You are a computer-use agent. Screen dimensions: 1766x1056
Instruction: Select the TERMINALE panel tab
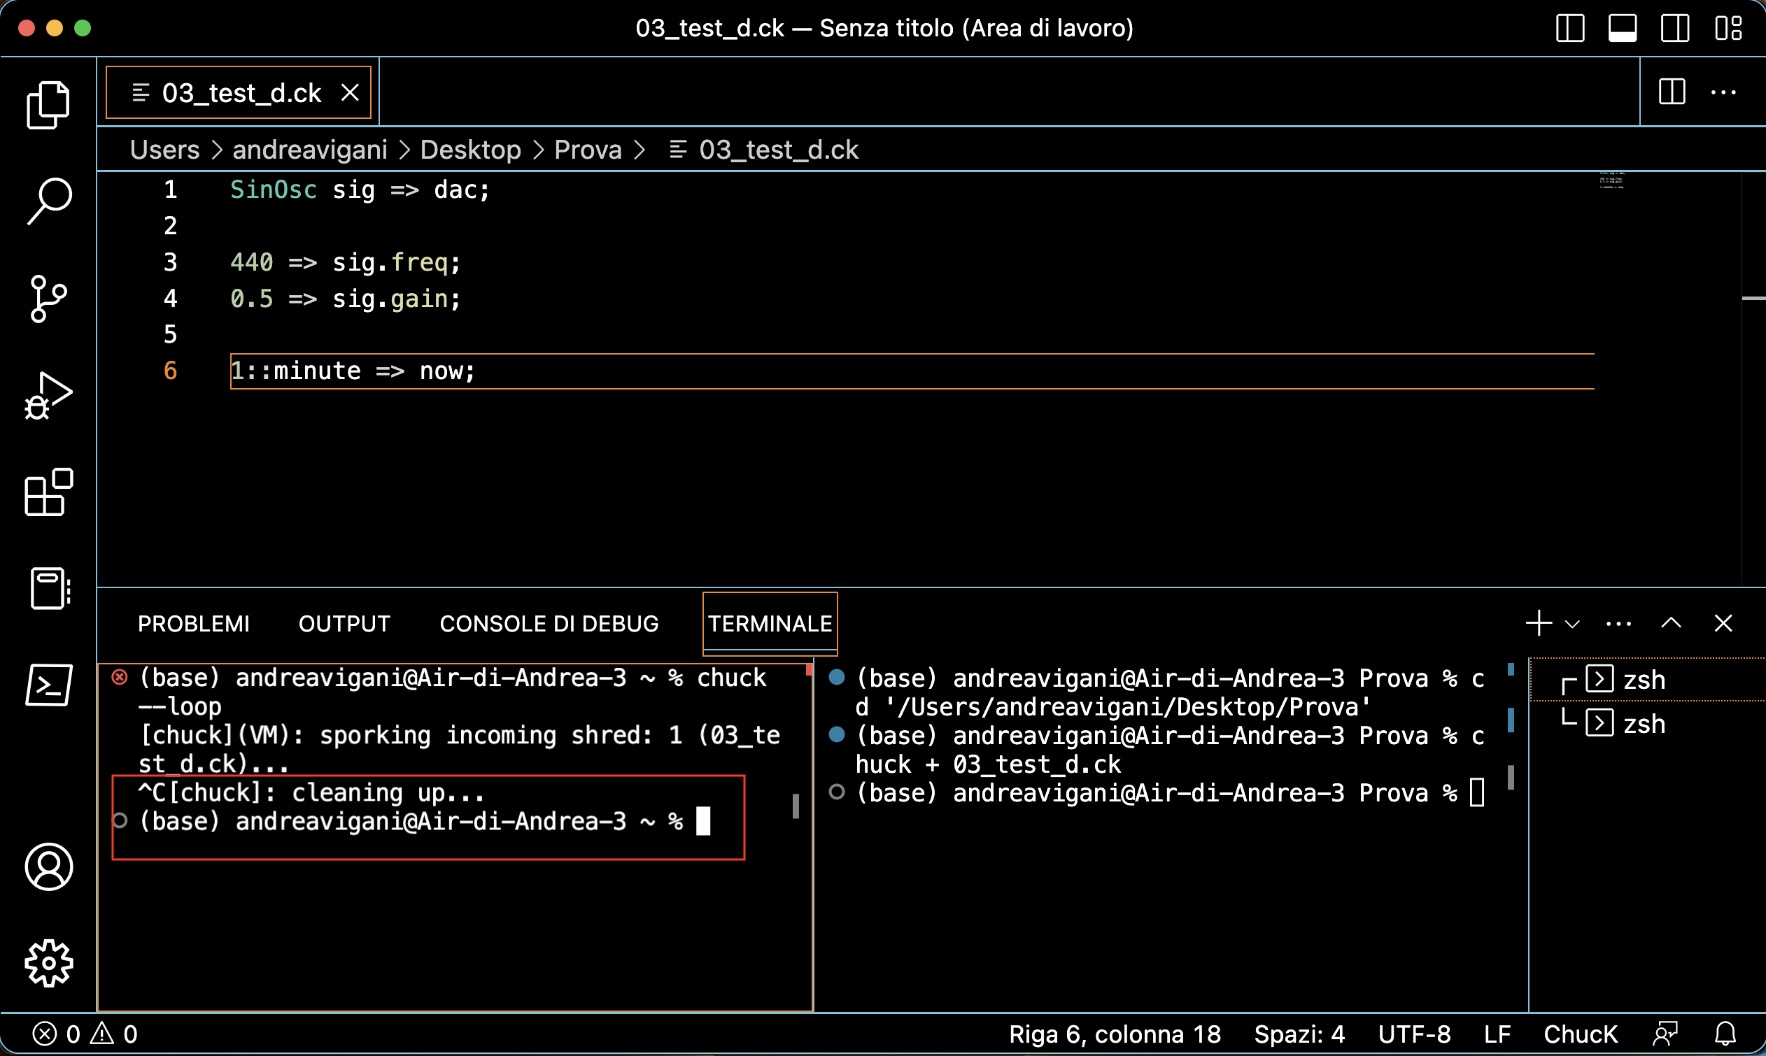[770, 623]
